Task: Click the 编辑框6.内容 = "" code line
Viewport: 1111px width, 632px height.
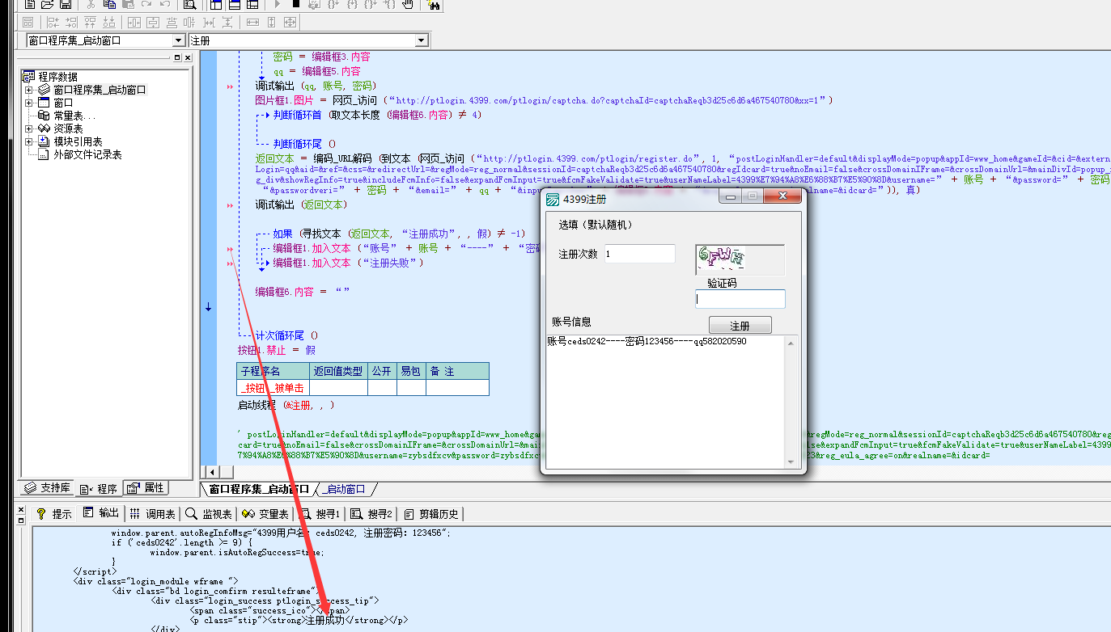Action: tap(303, 292)
